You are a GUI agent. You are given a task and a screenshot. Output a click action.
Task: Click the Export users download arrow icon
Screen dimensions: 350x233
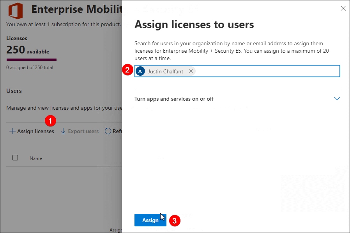pos(63,131)
